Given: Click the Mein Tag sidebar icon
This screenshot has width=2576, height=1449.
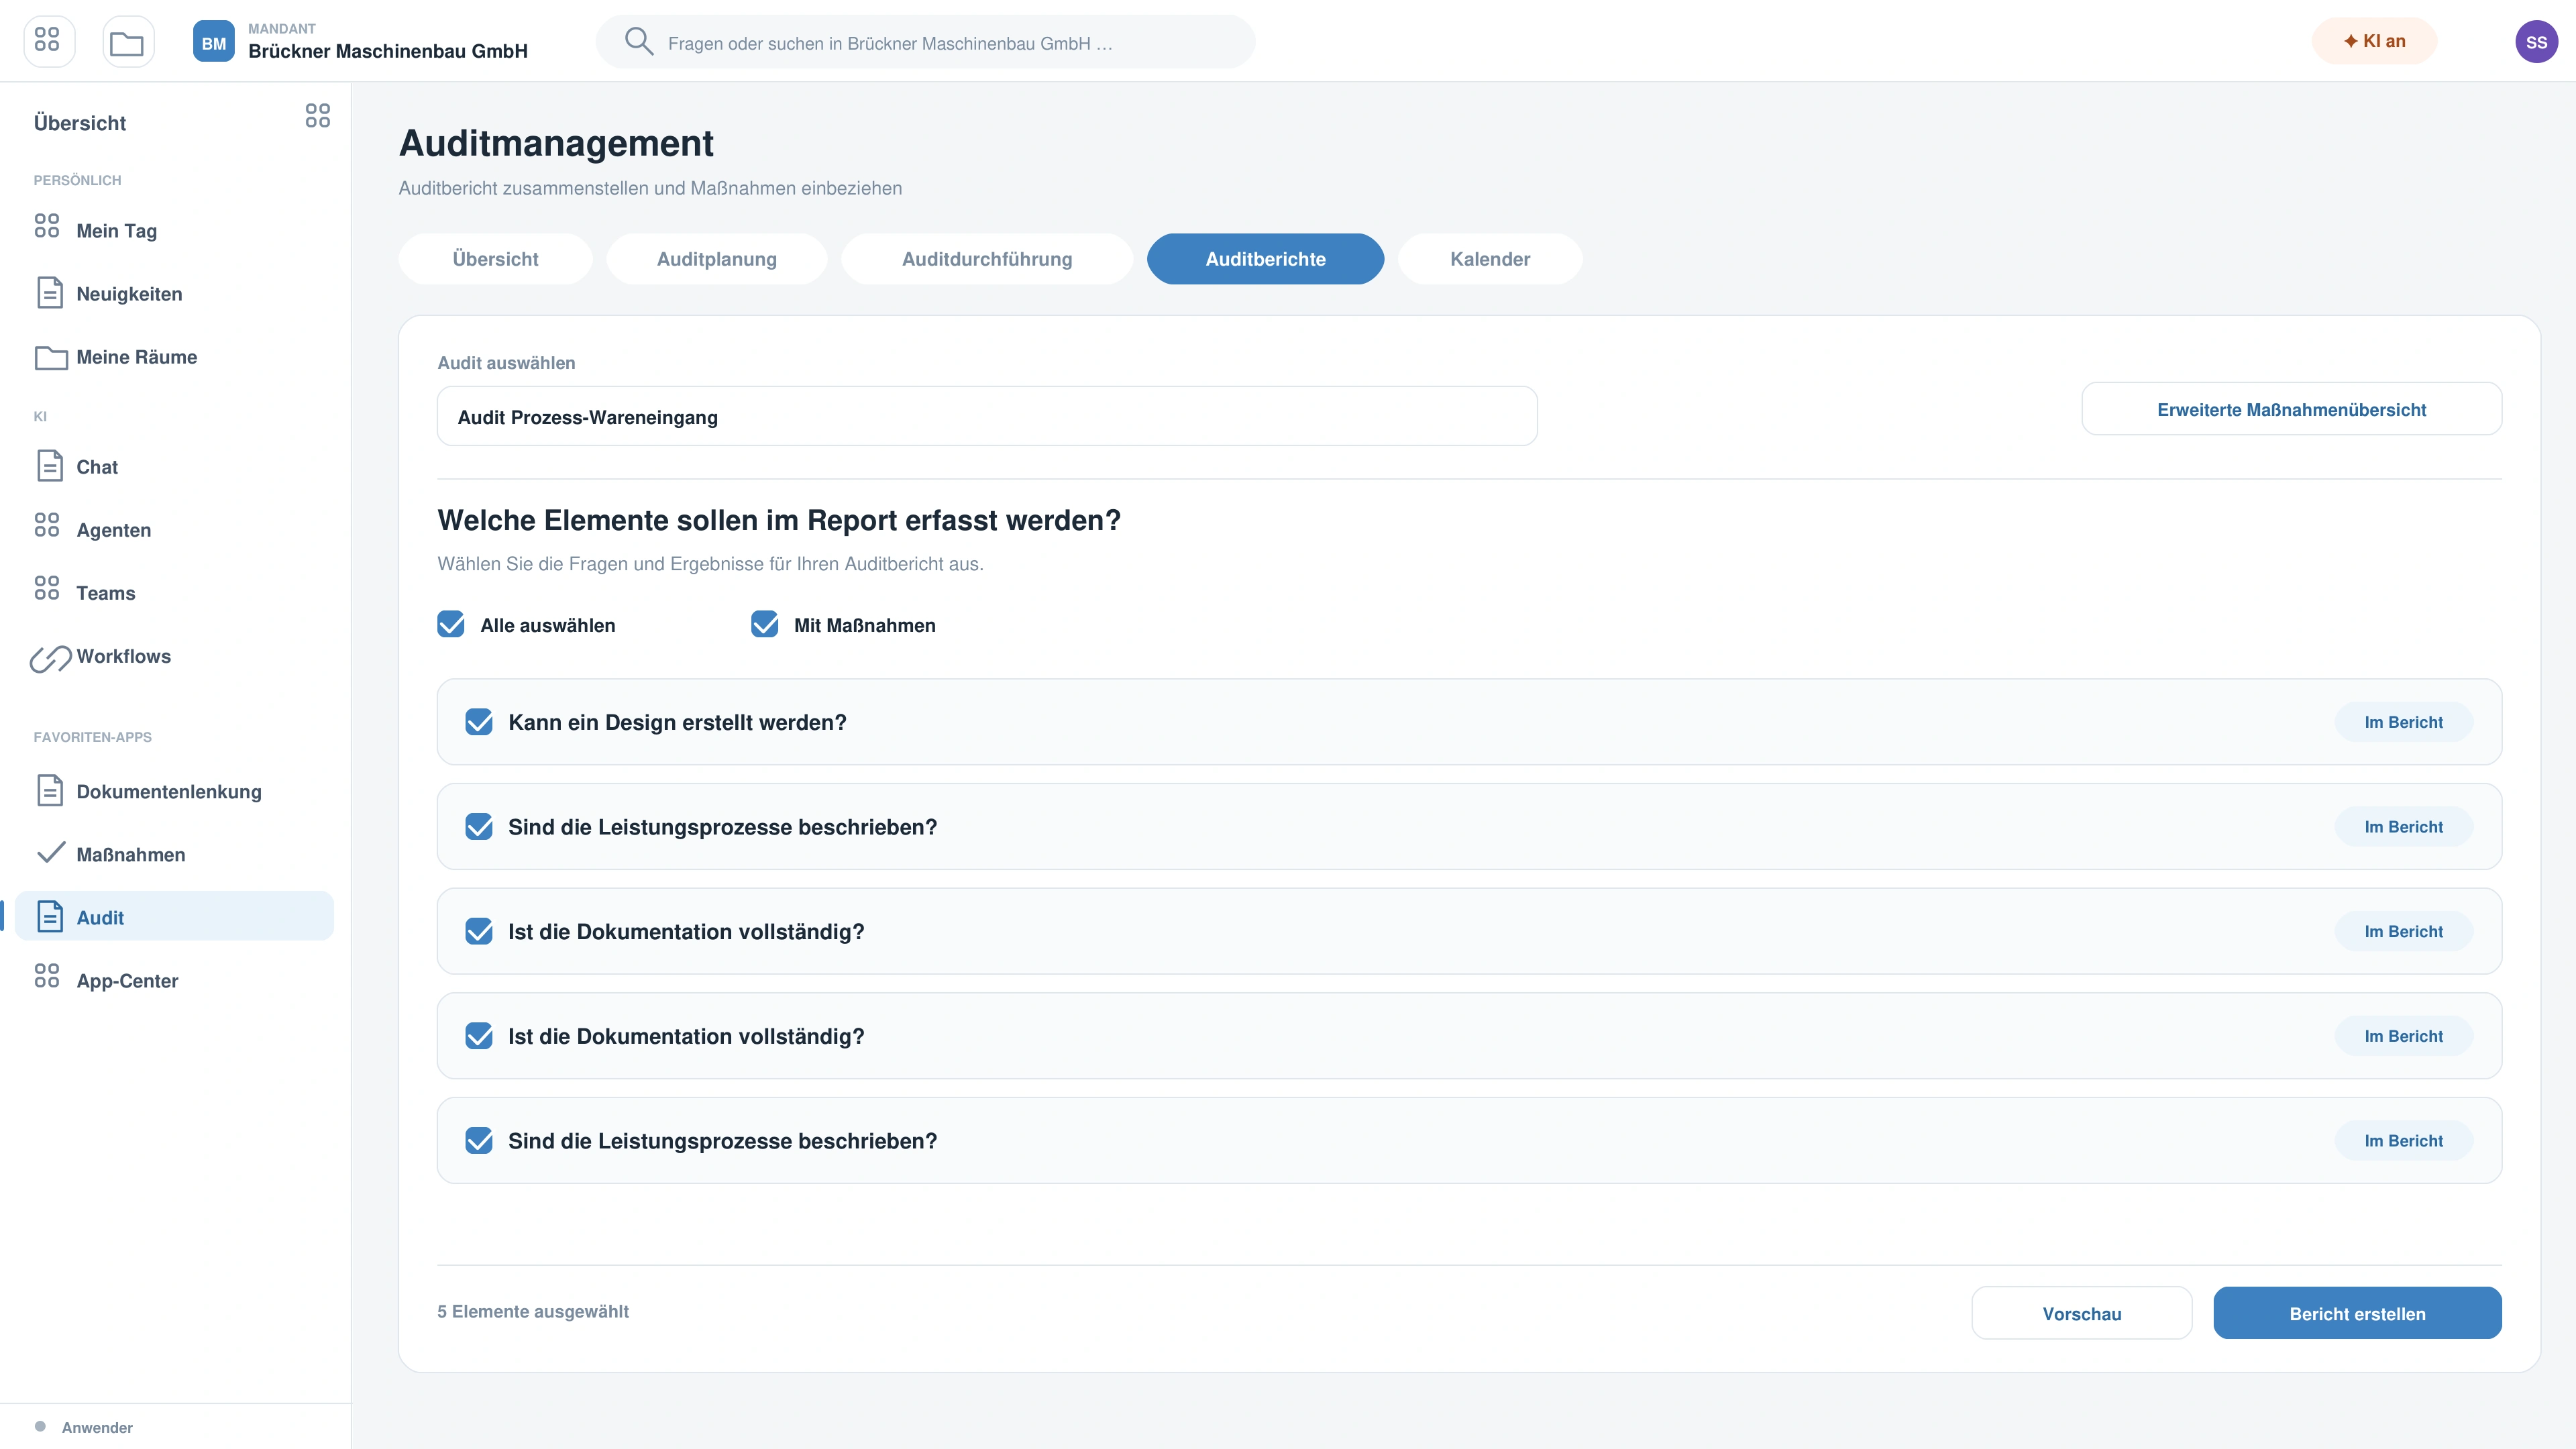Looking at the screenshot, I should click(47, 226).
